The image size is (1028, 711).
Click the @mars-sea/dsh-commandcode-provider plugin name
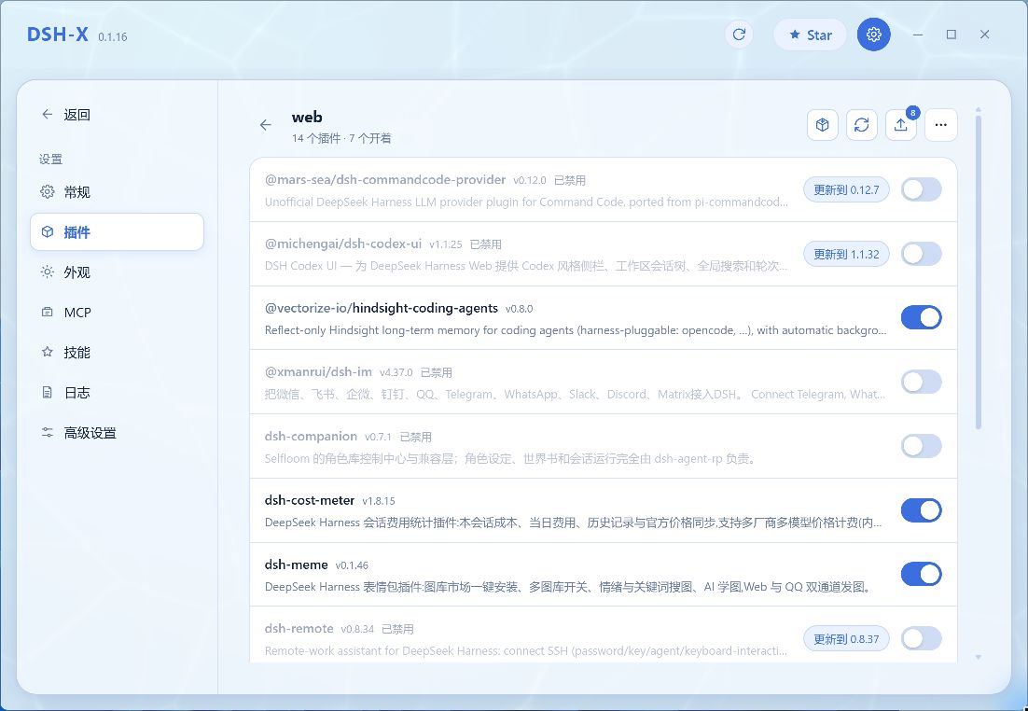click(x=385, y=180)
